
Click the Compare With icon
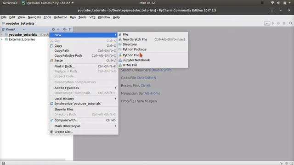coord(51,120)
